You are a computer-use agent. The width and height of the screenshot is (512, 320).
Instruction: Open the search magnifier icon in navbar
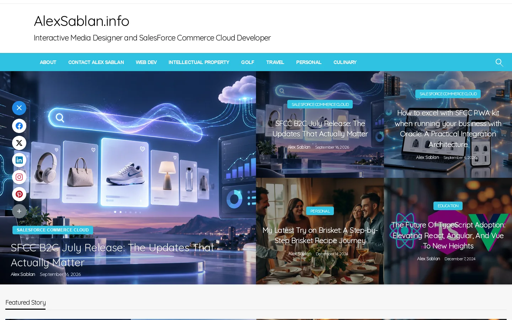pos(499,63)
